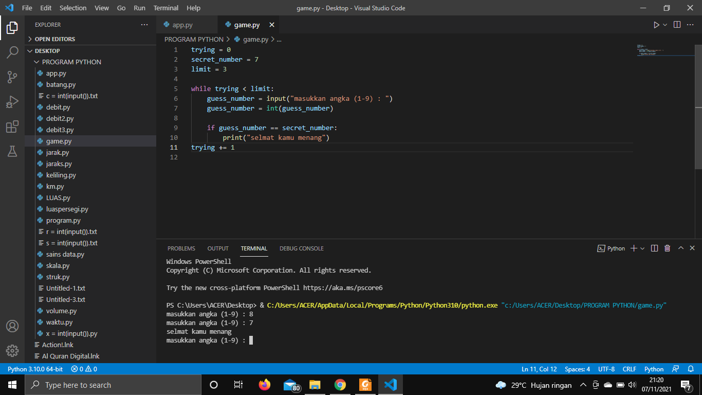
Task: Split the editor to the right
Action: click(x=677, y=25)
